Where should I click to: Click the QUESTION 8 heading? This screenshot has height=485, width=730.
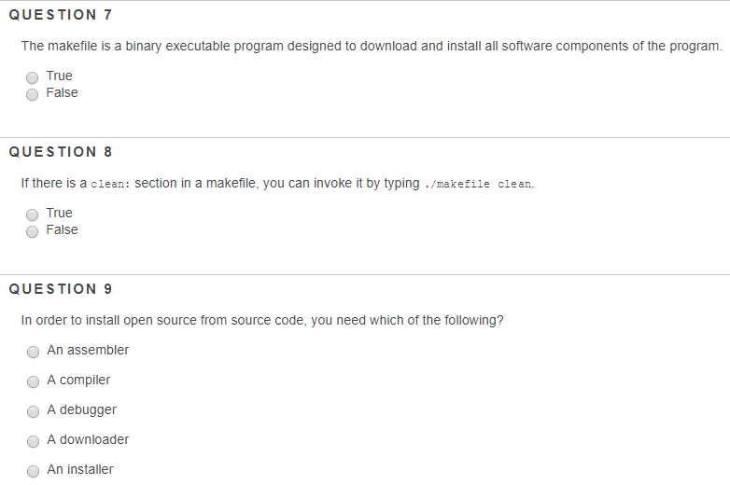pos(61,152)
